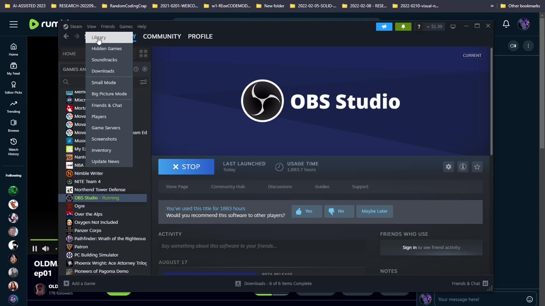Open OBS Studio manage gear icon

point(448,167)
